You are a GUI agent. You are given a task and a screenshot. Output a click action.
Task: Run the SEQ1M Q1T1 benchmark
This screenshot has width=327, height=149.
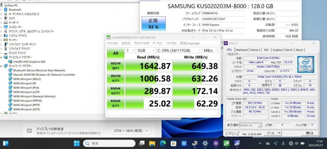115,78
